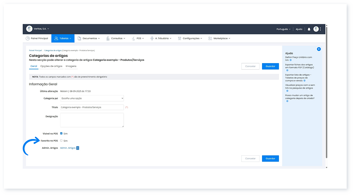The image size is (353, 195).
Task: Open the three-dot user options menu
Action: (321, 29)
